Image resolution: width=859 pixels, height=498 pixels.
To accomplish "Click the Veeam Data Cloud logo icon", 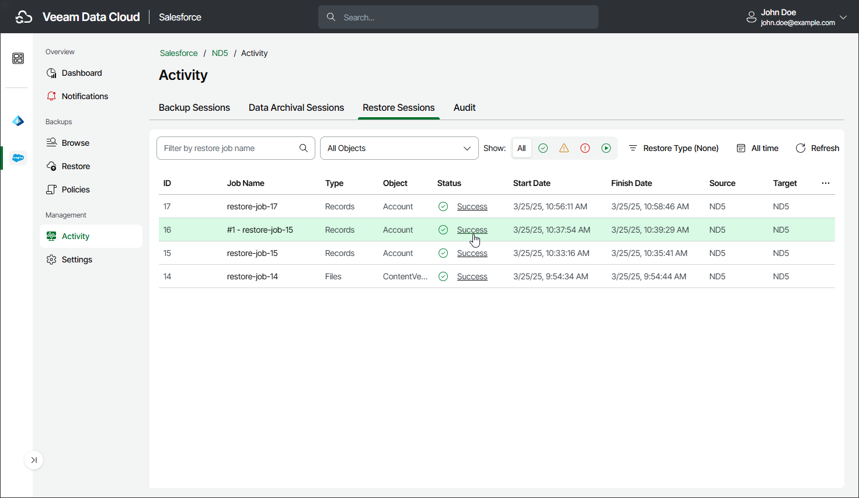I will pos(23,17).
